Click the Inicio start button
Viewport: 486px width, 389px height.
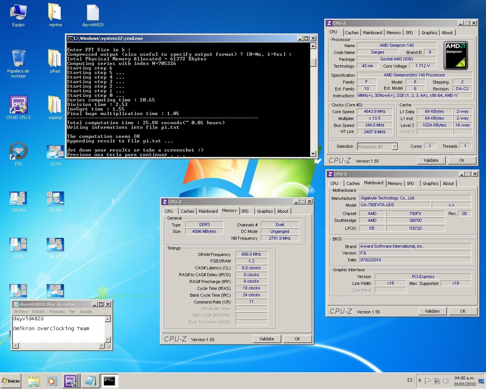coord(11,381)
